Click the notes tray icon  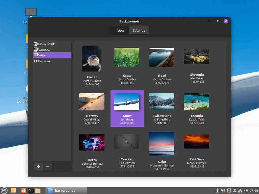(229, 190)
